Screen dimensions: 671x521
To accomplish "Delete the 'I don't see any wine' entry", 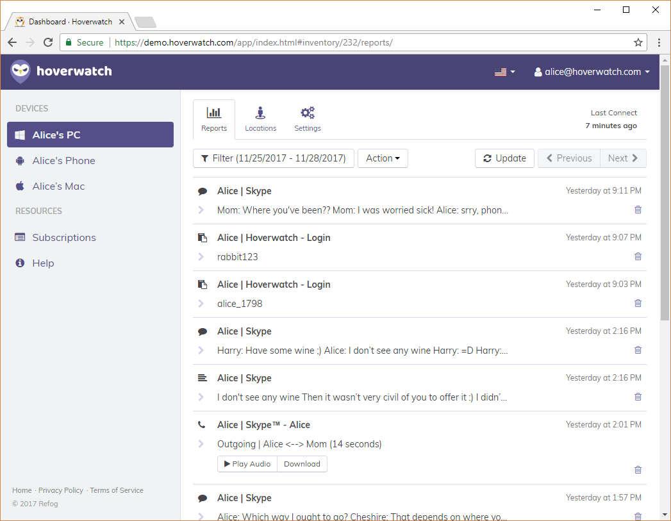I will click(638, 397).
